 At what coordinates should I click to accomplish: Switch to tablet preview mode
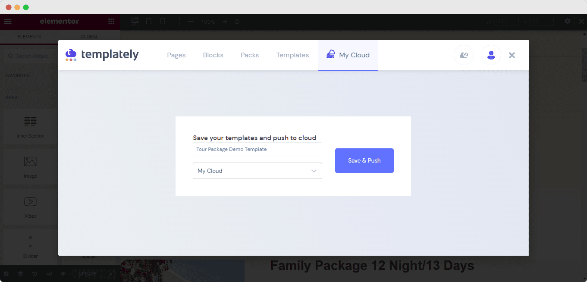pos(149,22)
